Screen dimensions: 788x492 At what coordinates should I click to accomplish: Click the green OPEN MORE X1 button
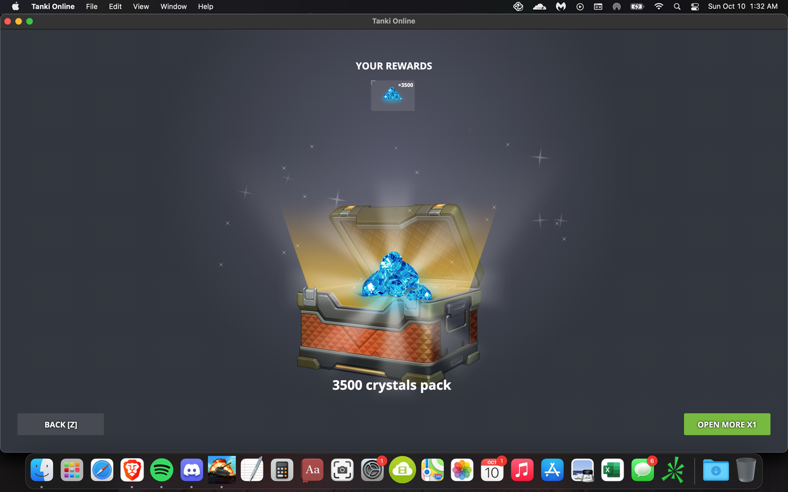coord(726,424)
